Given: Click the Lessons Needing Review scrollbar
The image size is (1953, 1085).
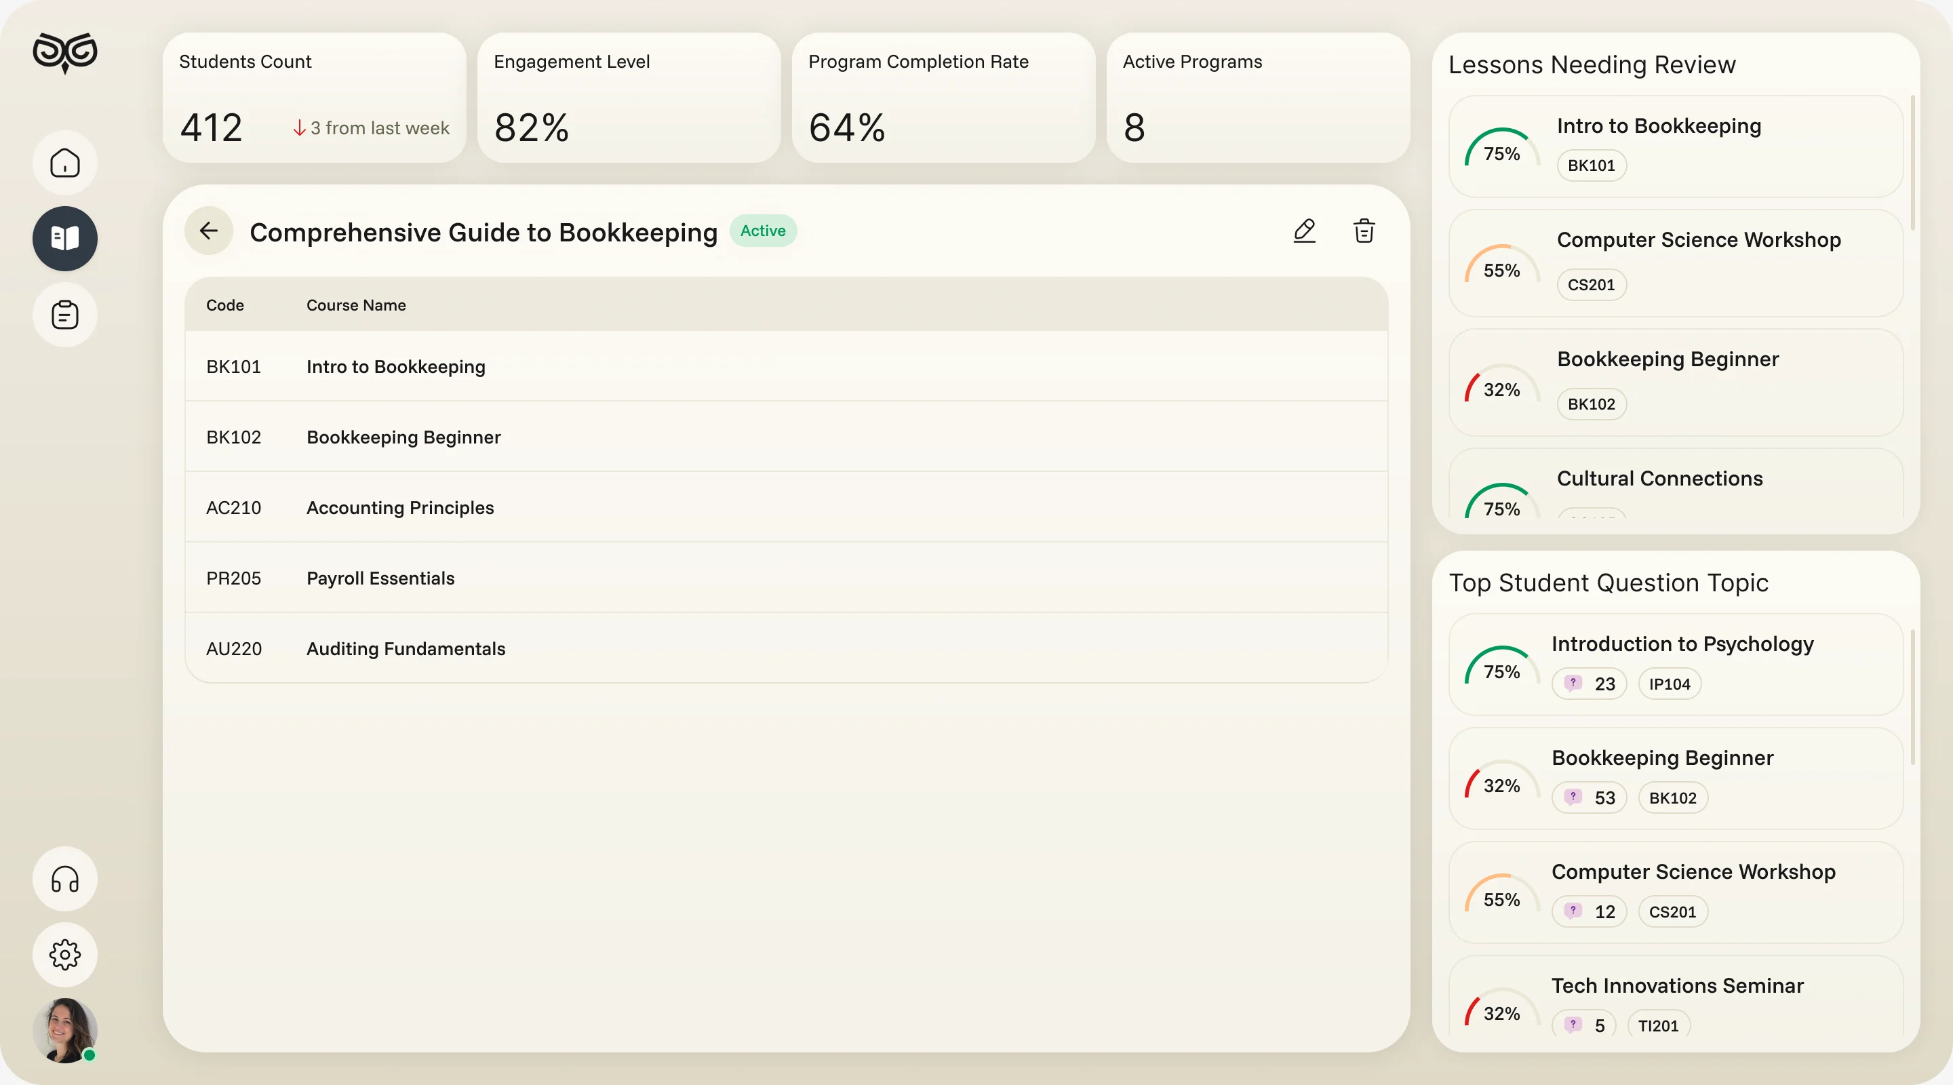Looking at the screenshot, I should click(x=1913, y=163).
